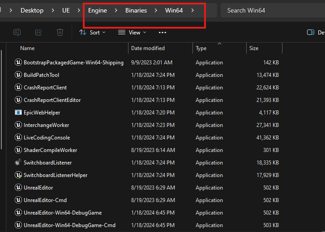
Task: Go to Binaries folder in breadcrumb
Action: pyautogui.click(x=136, y=10)
